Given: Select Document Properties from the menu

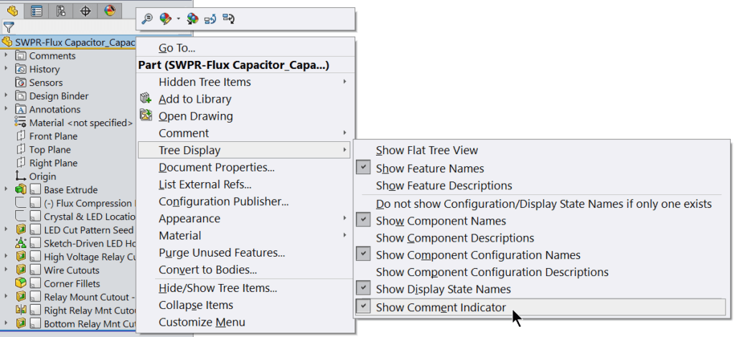Looking at the screenshot, I should pyautogui.click(x=216, y=168).
